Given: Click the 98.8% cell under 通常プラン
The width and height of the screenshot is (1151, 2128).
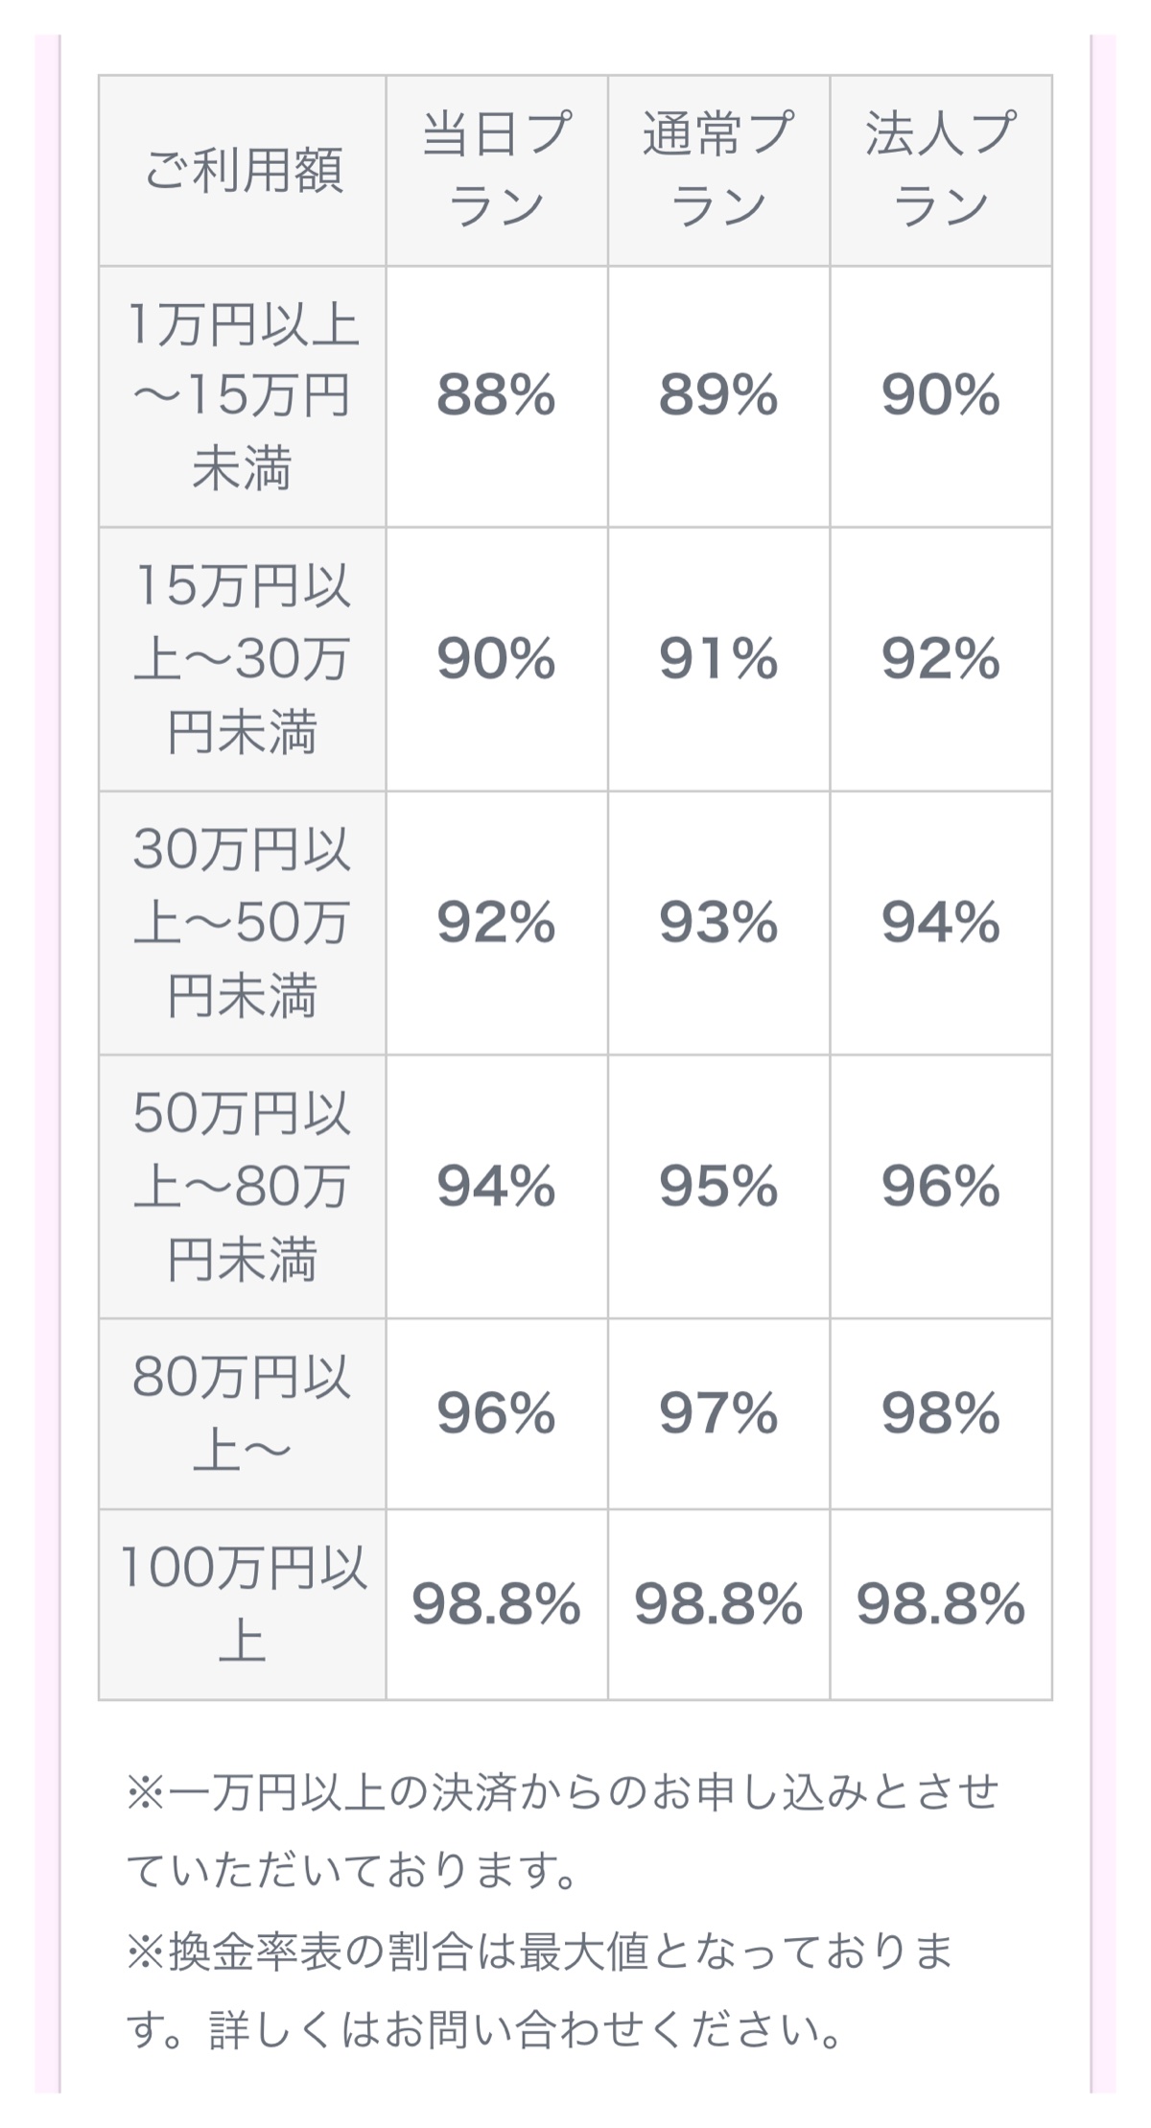Looking at the screenshot, I should point(718,1605).
